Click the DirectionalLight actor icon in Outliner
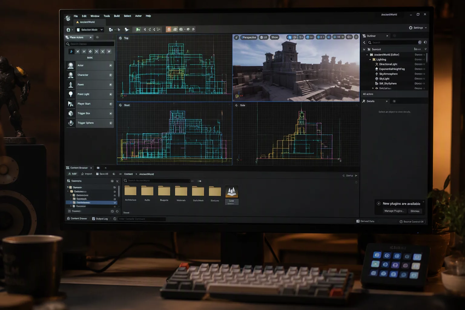Image resolution: width=465 pixels, height=310 pixels. [377, 64]
